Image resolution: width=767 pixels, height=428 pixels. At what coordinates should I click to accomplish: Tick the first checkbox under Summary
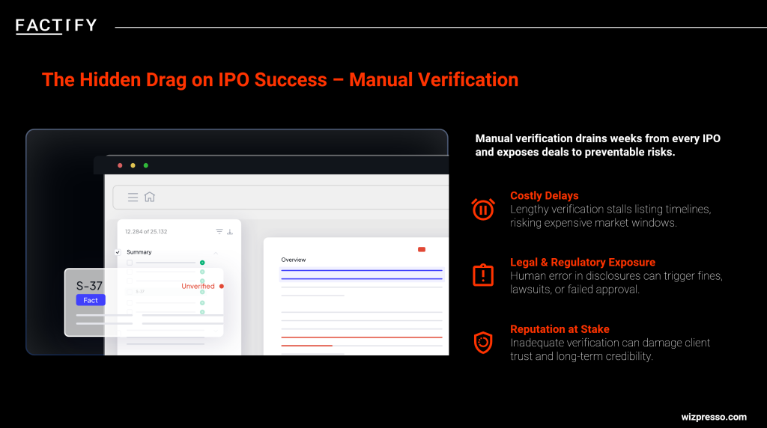(130, 263)
